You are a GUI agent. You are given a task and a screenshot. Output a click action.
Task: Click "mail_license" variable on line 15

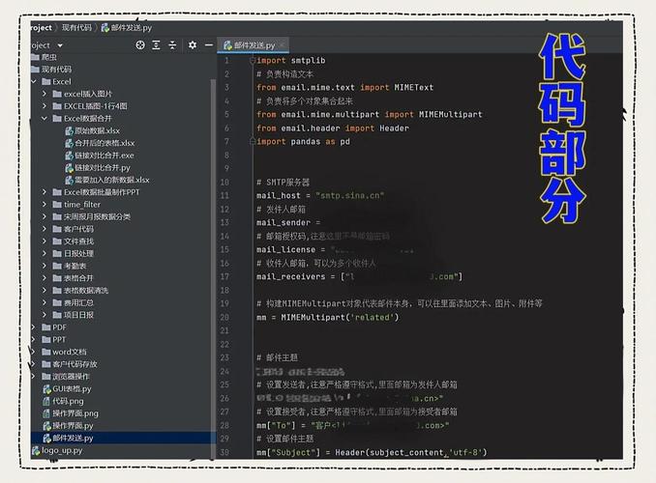[285, 249]
